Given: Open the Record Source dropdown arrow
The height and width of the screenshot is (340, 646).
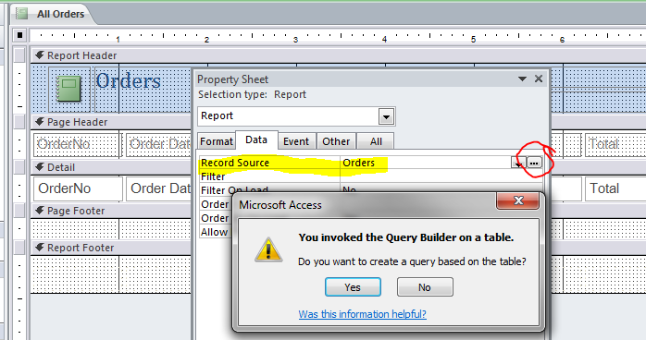Looking at the screenshot, I should pos(518,163).
